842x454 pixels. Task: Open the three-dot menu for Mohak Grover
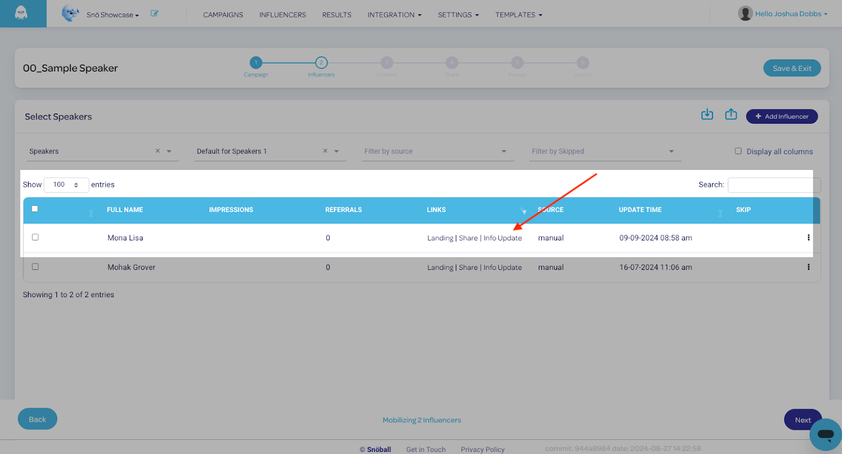[808, 267]
